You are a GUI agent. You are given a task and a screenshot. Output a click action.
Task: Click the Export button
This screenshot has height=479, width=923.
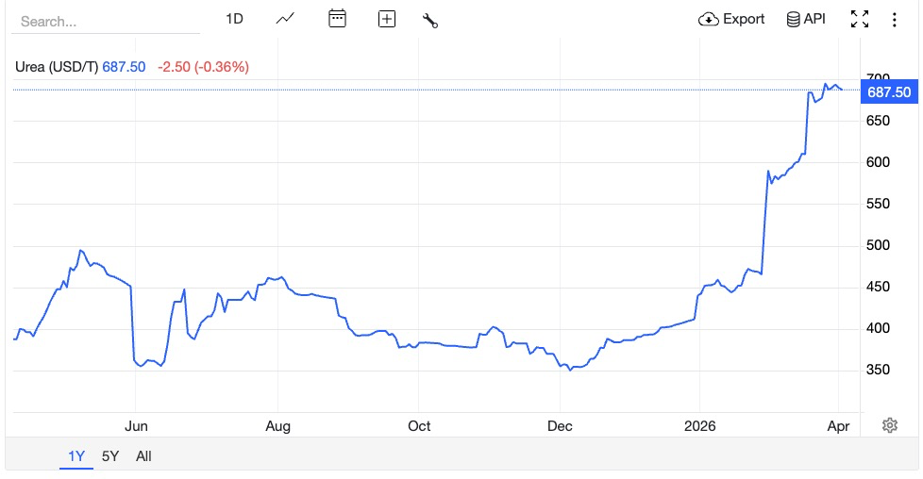pos(731,19)
